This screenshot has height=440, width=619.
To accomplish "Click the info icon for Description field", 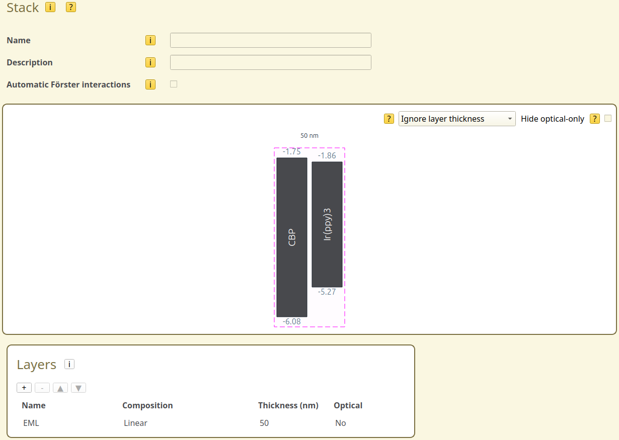I will pyautogui.click(x=150, y=62).
